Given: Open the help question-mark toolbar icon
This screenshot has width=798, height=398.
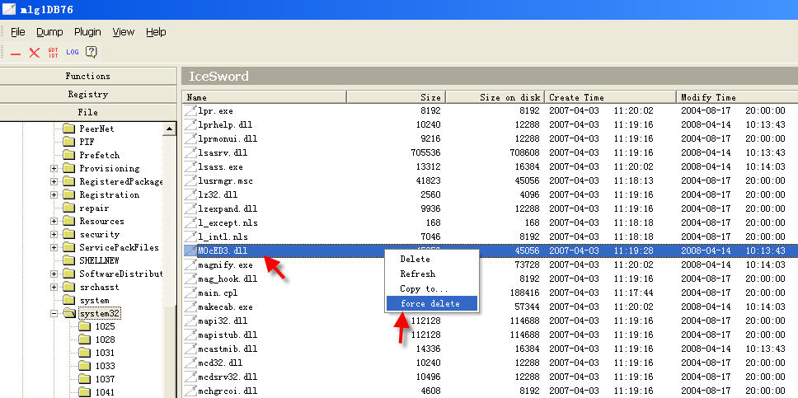Looking at the screenshot, I should (91, 52).
